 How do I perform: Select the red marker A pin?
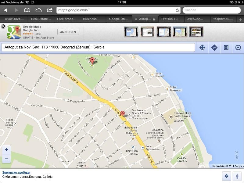point(123,113)
